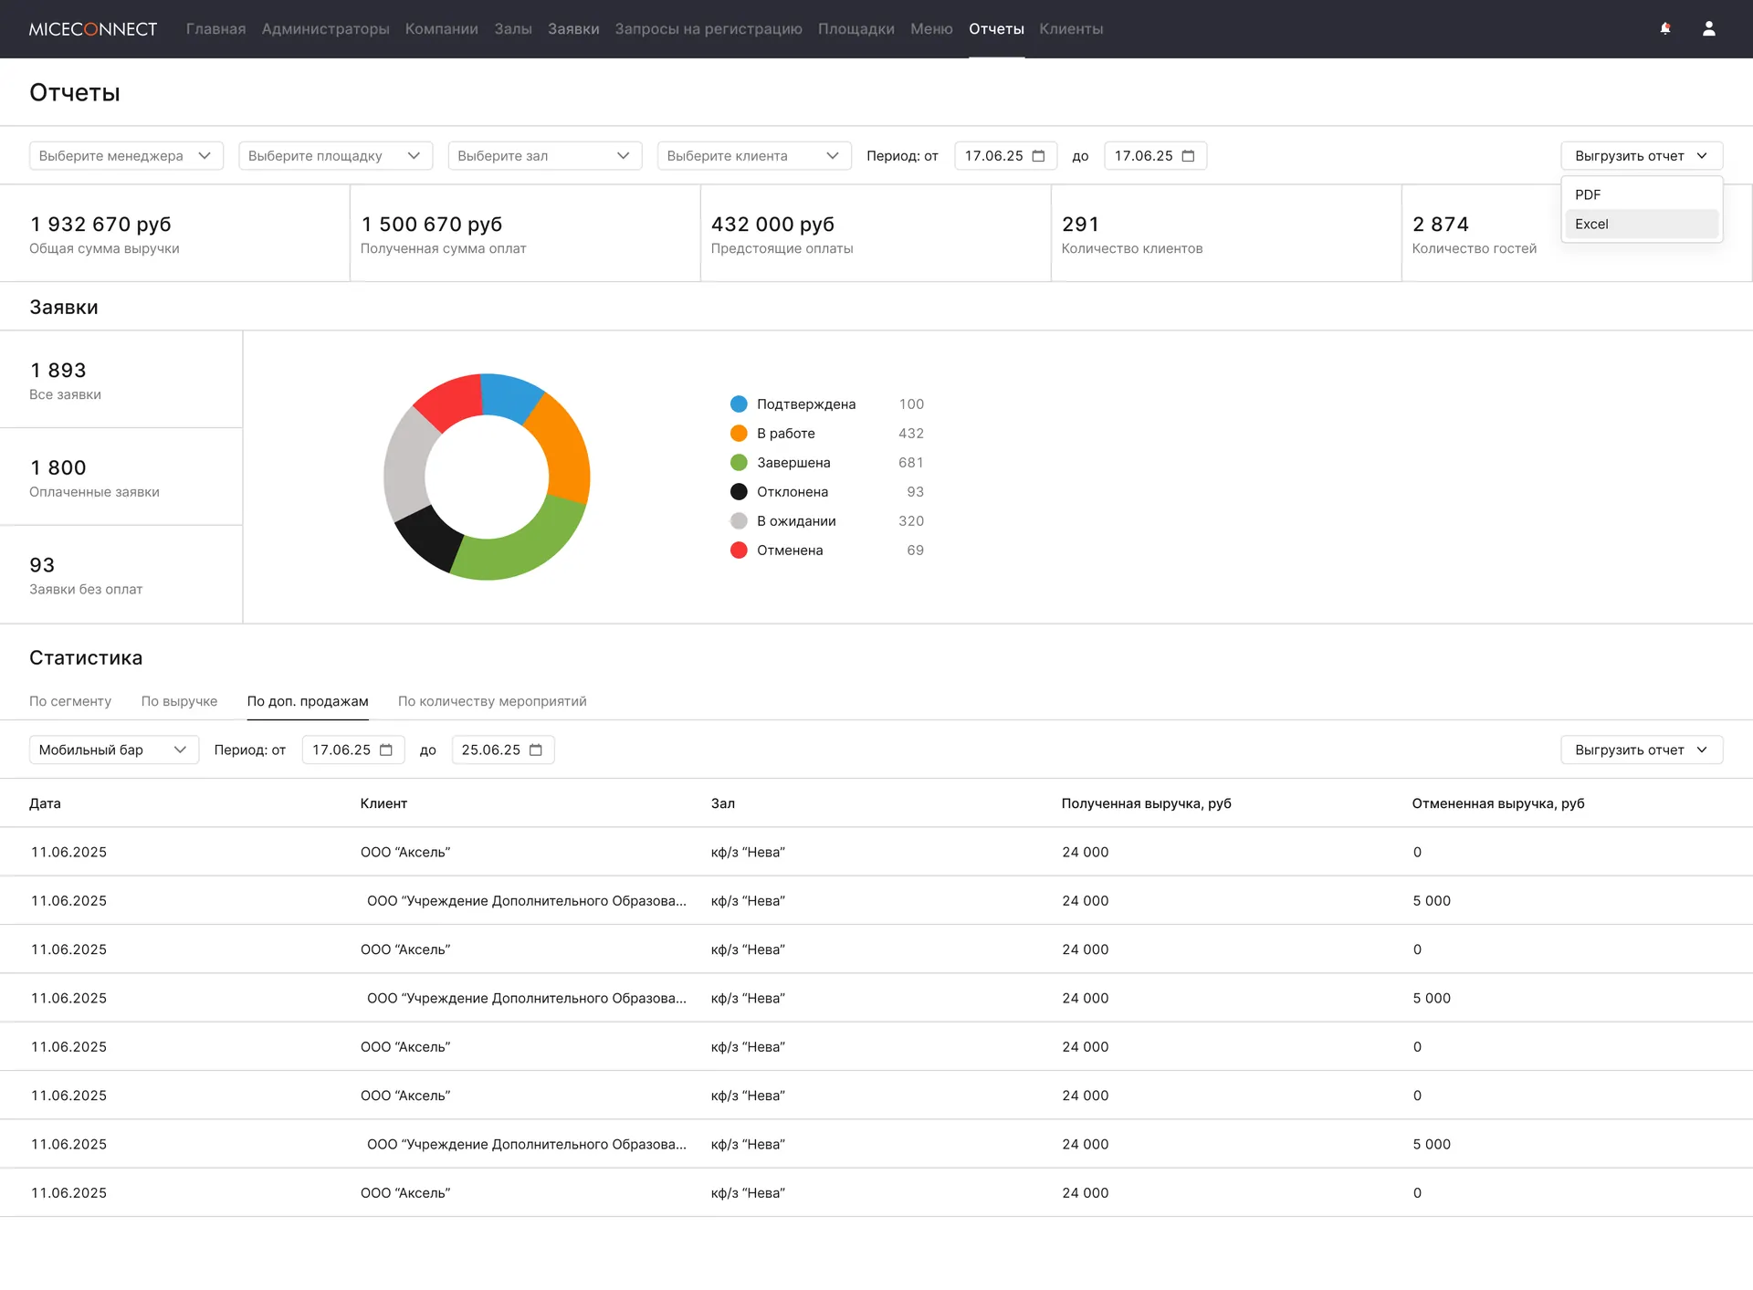Open calendar icon next to 17.06.25 in statistics
The width and height of the screenshot is (1753, 1290).
click(x=386, y=750)
